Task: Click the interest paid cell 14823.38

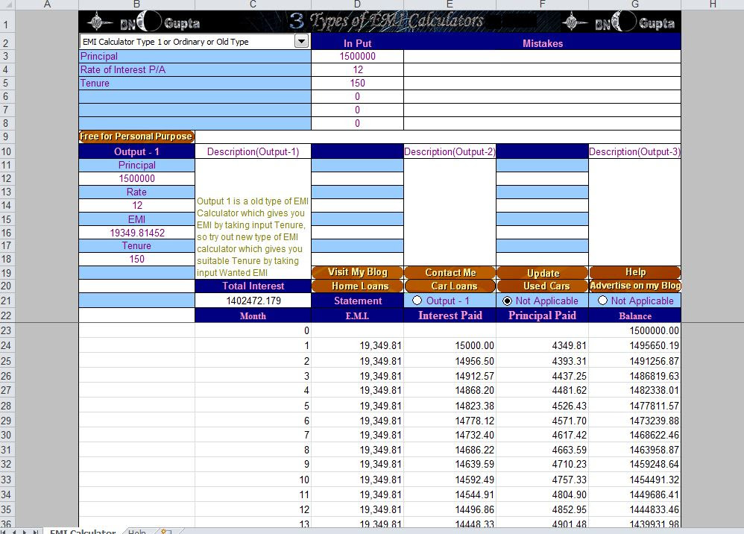Action: [450, 406]
